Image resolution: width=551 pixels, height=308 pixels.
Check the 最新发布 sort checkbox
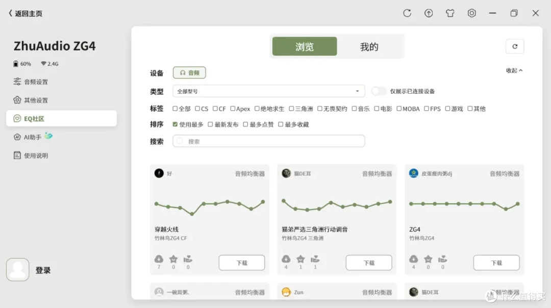(x=210, y=124)
